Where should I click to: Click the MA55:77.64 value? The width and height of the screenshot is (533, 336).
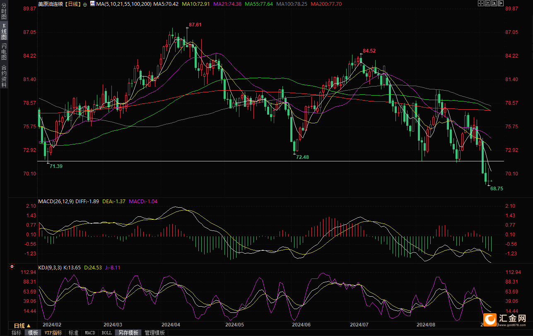(259, 4)
